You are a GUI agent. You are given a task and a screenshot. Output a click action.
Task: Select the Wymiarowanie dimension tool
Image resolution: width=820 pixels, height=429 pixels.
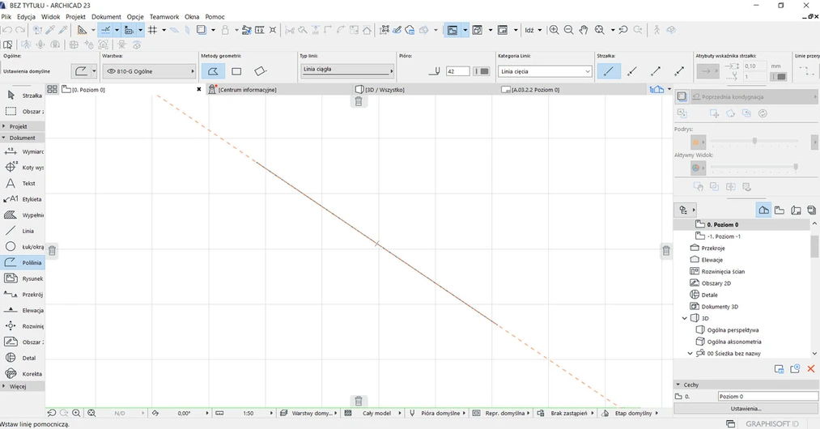click(23, 151)
